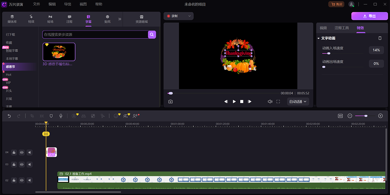Click the snapshot camera icon below preview

170,101
